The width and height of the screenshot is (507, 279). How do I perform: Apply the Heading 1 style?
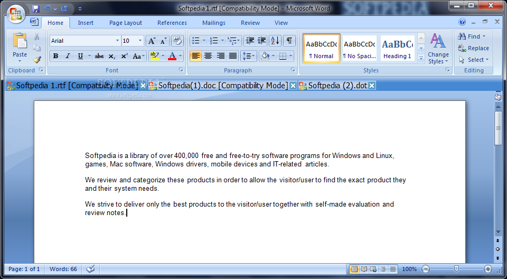point(397,49)
